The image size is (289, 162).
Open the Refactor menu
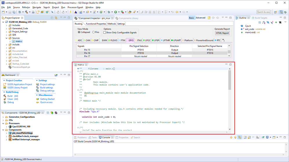tap(26, 7)
